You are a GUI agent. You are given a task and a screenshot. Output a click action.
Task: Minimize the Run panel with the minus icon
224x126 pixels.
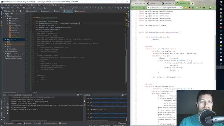coord(81,95)
